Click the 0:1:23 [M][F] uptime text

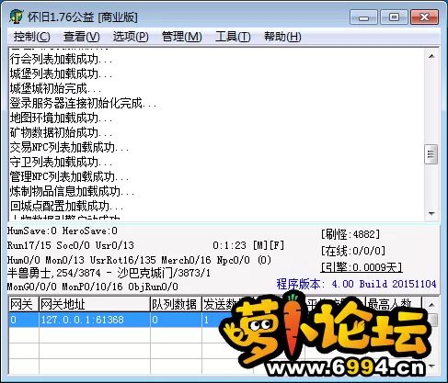point(248,245)
